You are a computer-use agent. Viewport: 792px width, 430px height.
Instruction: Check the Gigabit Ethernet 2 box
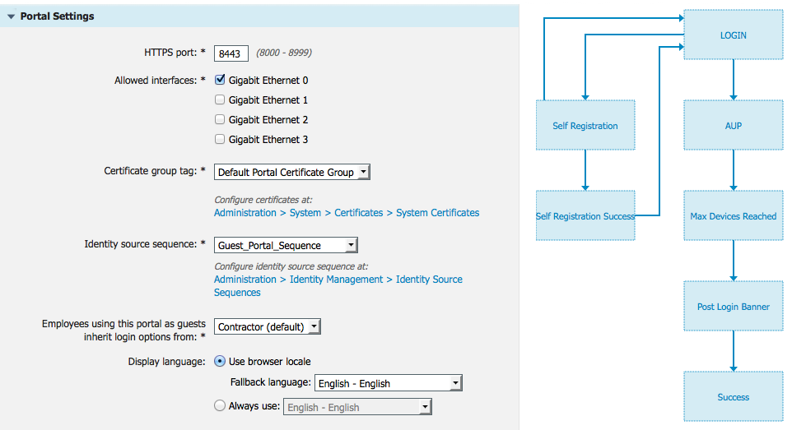coord(220,120)
